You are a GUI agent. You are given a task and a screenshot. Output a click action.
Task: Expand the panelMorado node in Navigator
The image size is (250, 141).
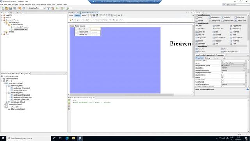point(4,105)
